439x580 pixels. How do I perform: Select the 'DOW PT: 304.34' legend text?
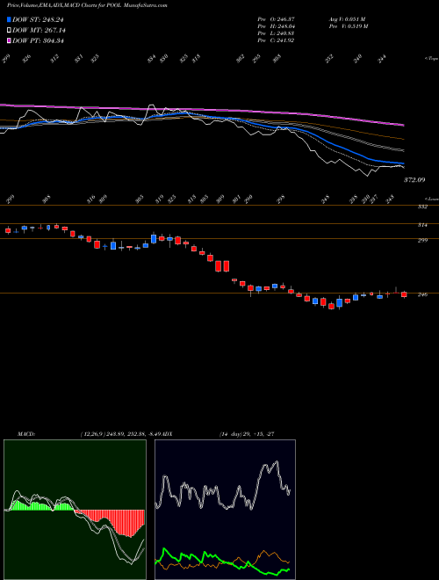tap(38, 40)
